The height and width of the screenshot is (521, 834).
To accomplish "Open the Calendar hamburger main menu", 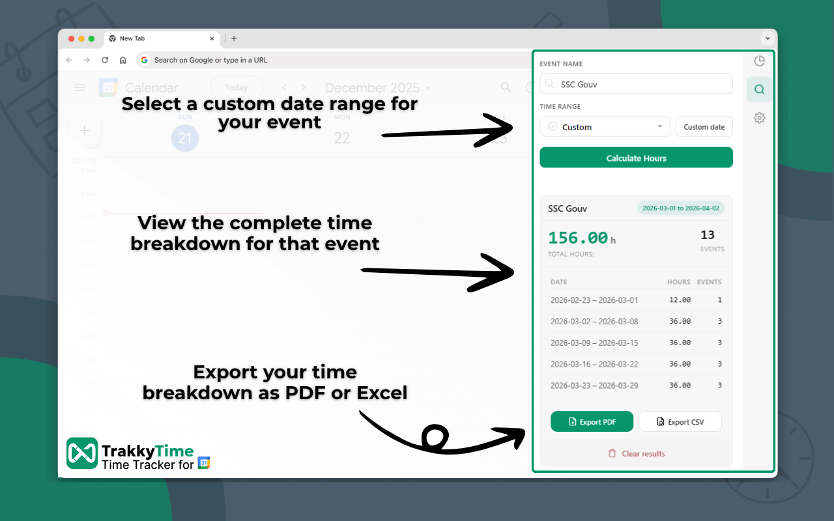I will click(80, 87).
